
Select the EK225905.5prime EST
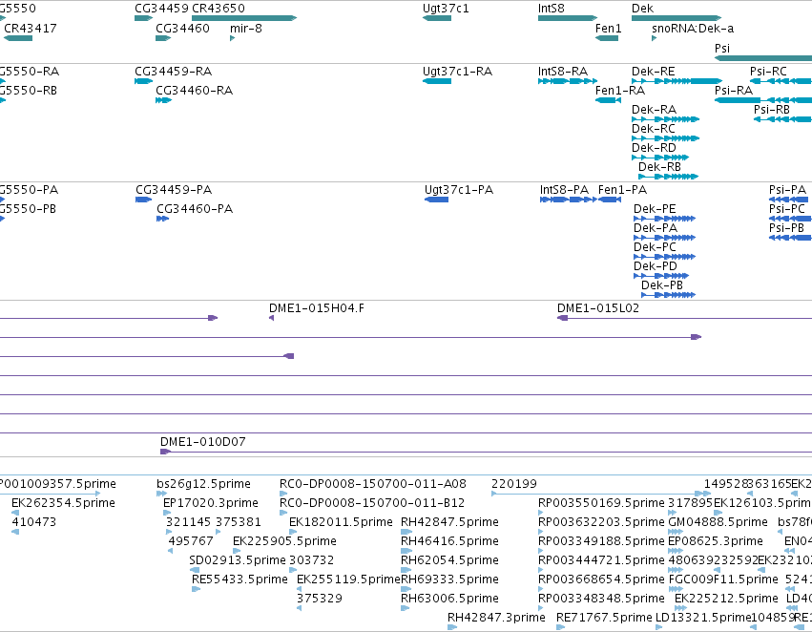point(237,551)
